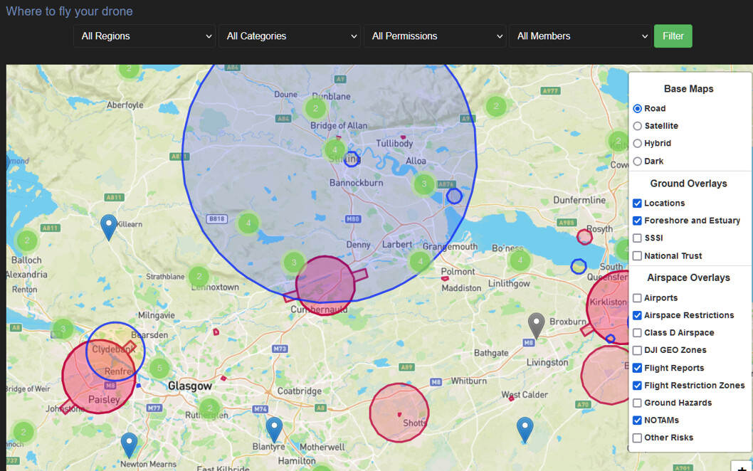Click the small blue circle near A876
This screenshot has height=471, width=753.
point(454,196)
